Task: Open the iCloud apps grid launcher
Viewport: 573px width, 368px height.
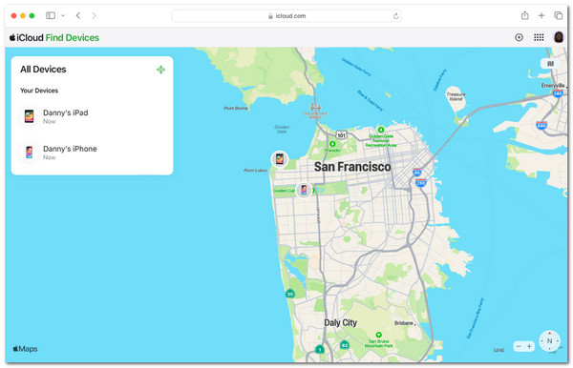Action: tap(539, 37)
